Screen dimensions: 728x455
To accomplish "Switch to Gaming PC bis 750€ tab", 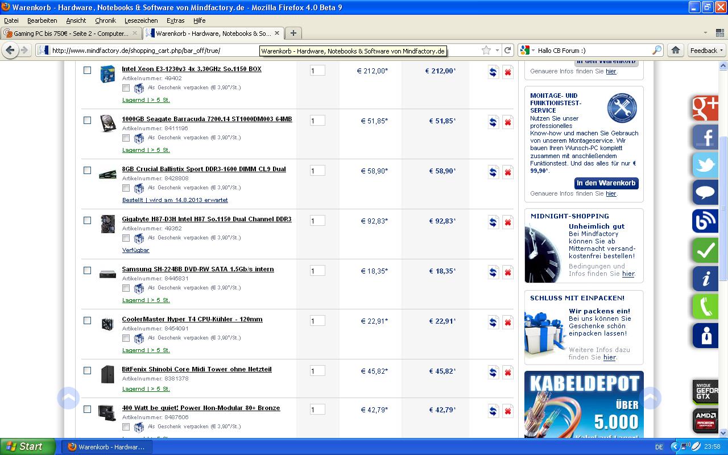I will pyautogui.click(x=71, y=33).
